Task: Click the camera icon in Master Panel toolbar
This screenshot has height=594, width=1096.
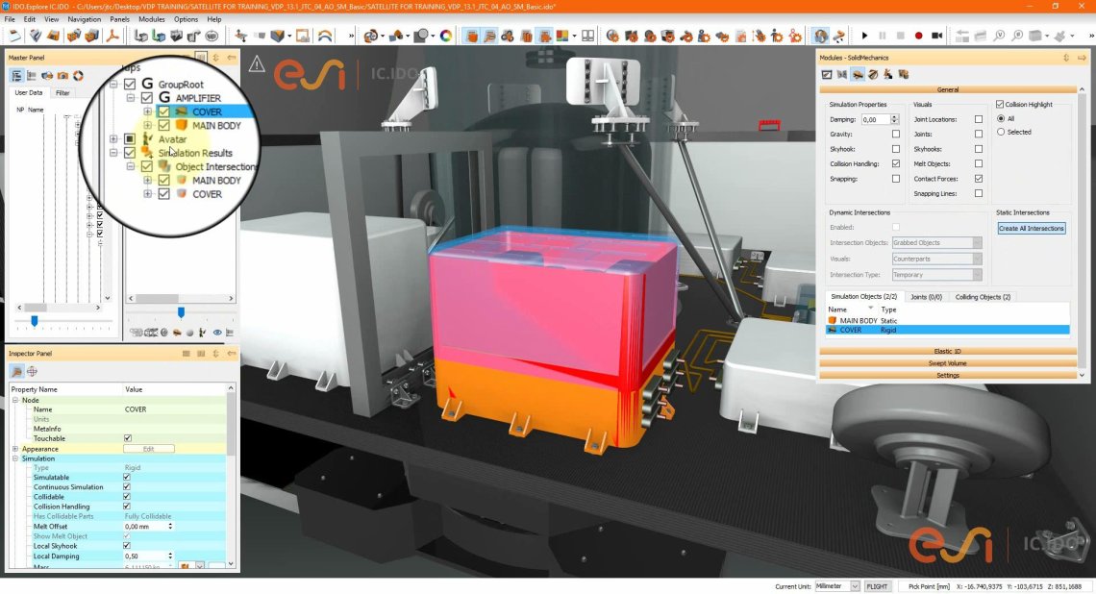Action: click(62, 76)
